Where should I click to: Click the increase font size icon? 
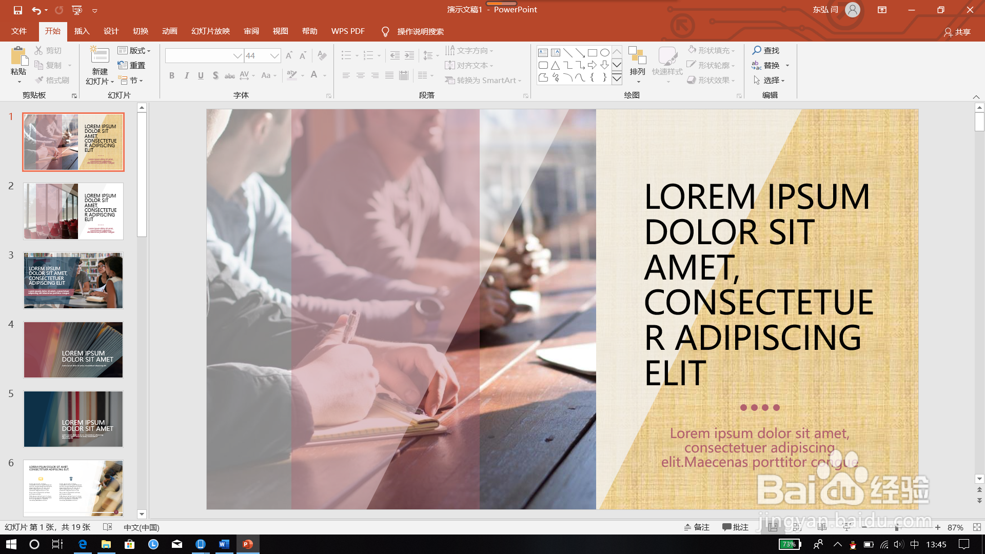pyautogui.click(x=289, y=55)
